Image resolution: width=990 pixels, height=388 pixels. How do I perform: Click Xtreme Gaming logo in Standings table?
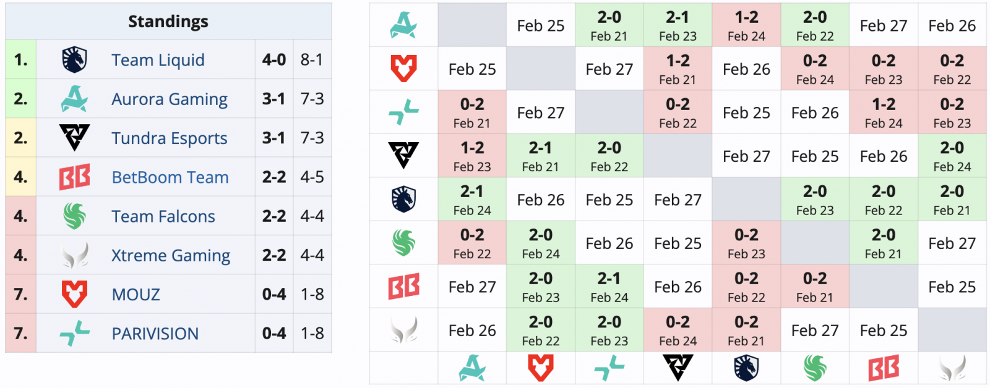[75, 255]
